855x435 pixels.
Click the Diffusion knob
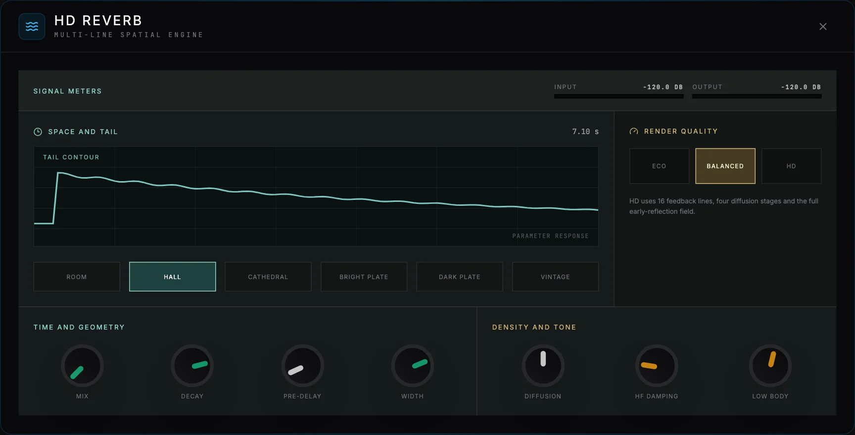tap(543, 366)
